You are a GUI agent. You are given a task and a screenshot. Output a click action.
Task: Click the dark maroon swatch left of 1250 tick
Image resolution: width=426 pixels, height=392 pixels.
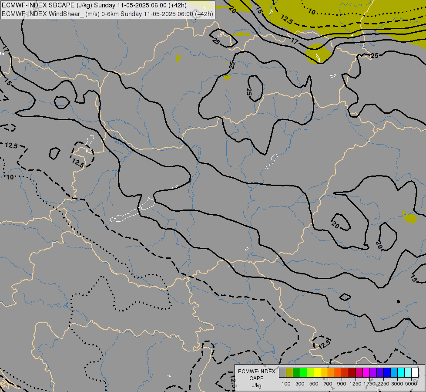[352, 373]
